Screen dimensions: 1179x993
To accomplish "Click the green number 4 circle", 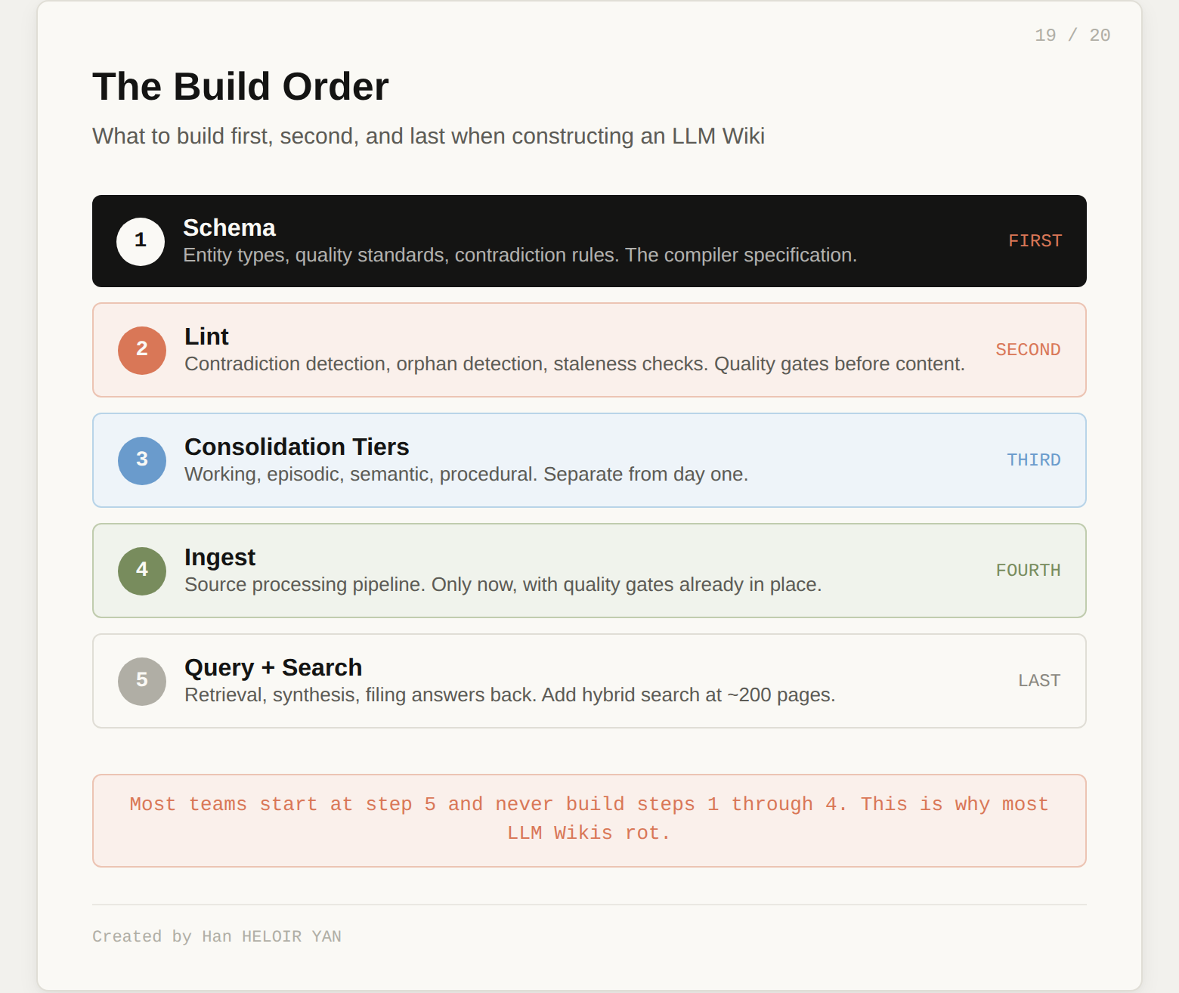I will click(x=142, y=571).
